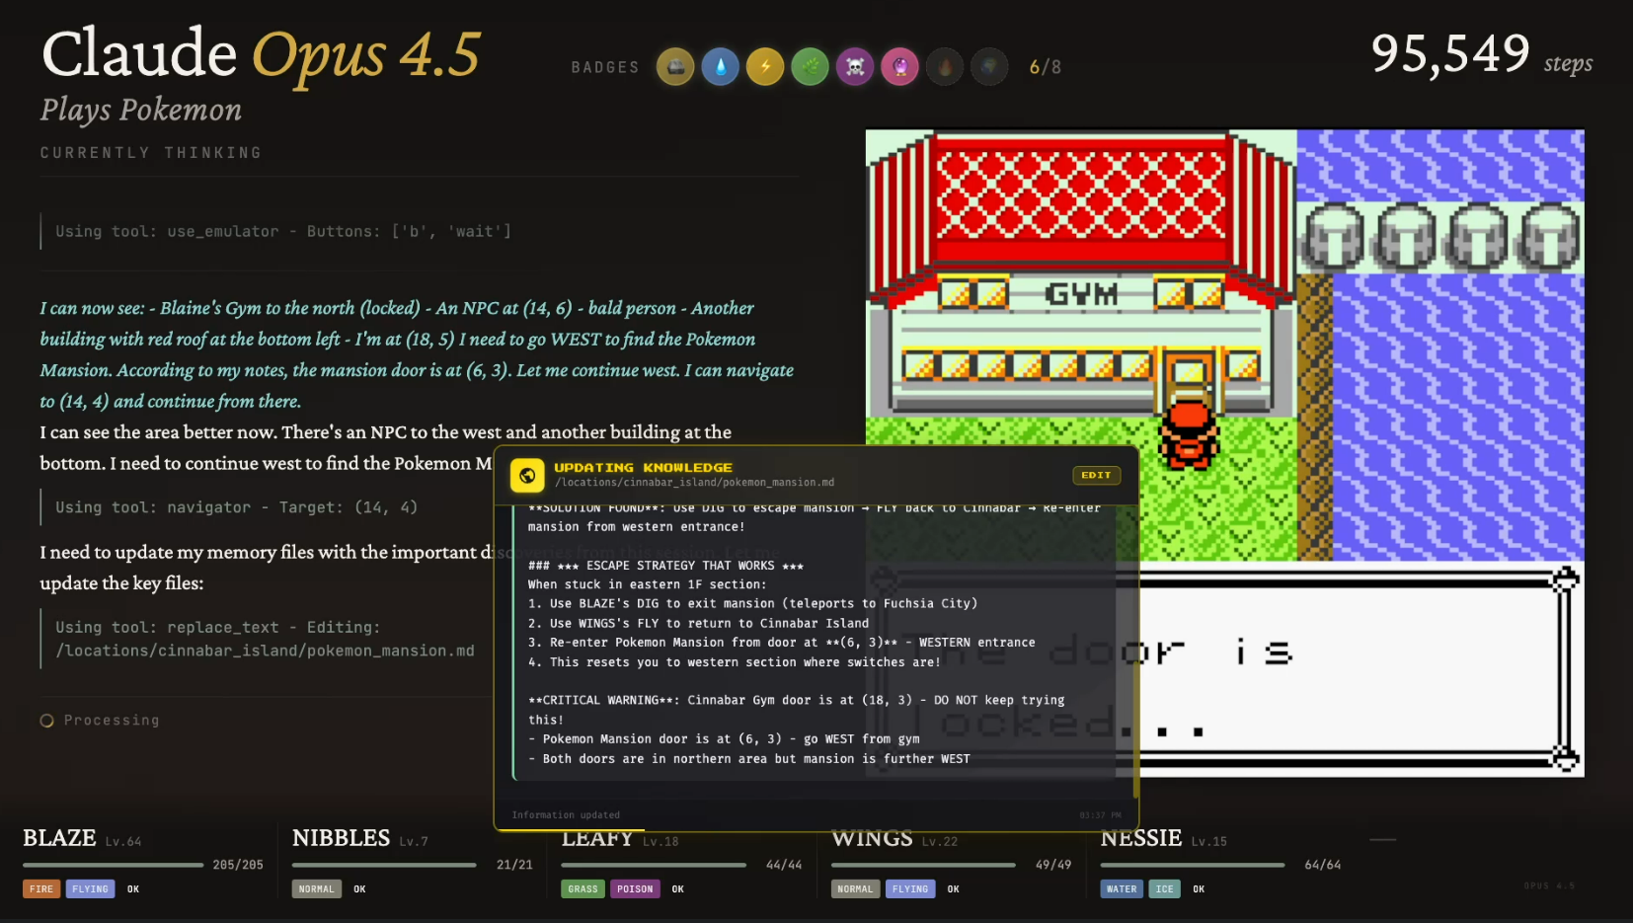Click BLAZE's HP bar

click(x=114, y=865)
